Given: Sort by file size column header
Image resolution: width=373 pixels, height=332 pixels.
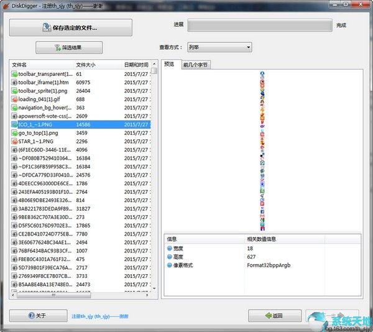Looking at the screenshot, I should pos(98,65).
